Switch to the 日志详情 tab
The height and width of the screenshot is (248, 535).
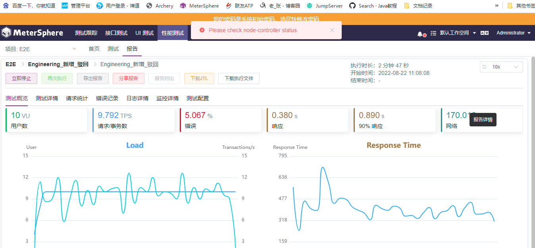137,98
